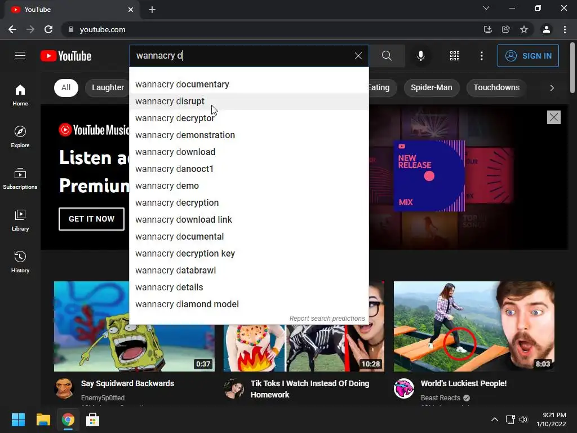The image size is (577, 433).
Task: Open the YouTube apps grid
Action: click(x=455, y=56)
